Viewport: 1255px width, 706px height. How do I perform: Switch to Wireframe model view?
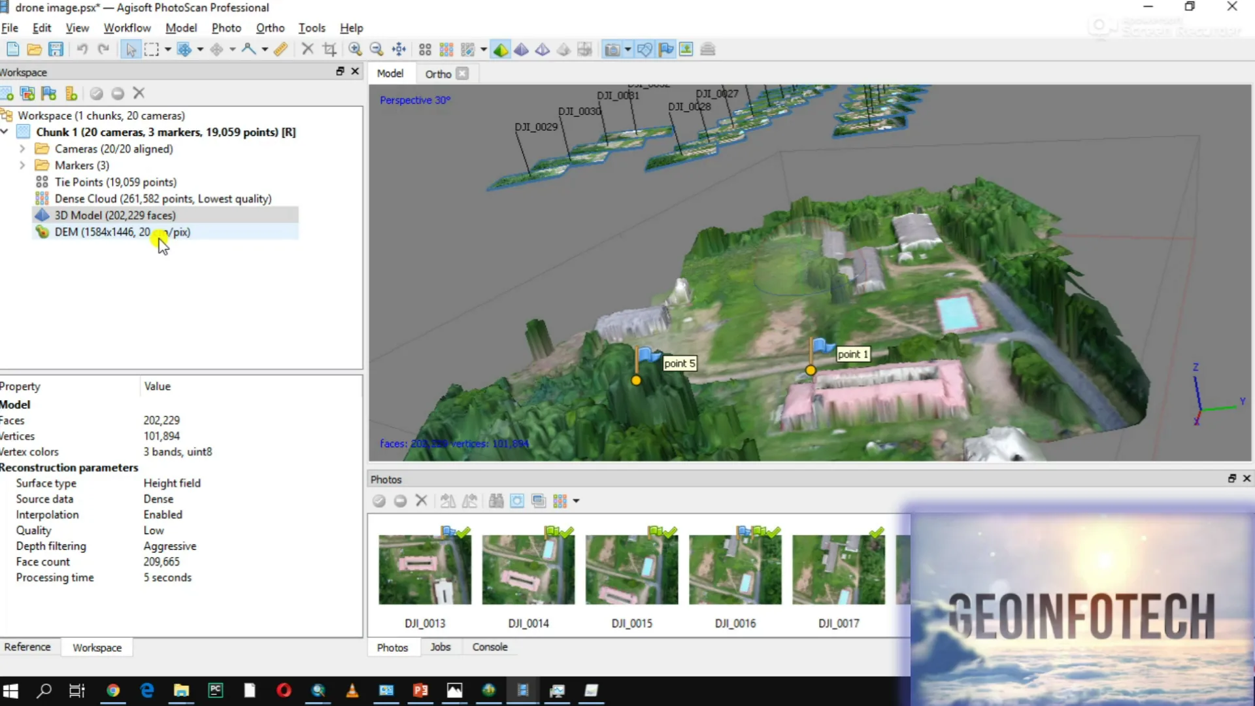(543, 49)
